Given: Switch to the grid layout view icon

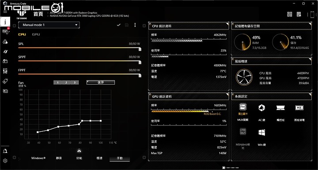Looking at the screenshot, I should 290,14.
